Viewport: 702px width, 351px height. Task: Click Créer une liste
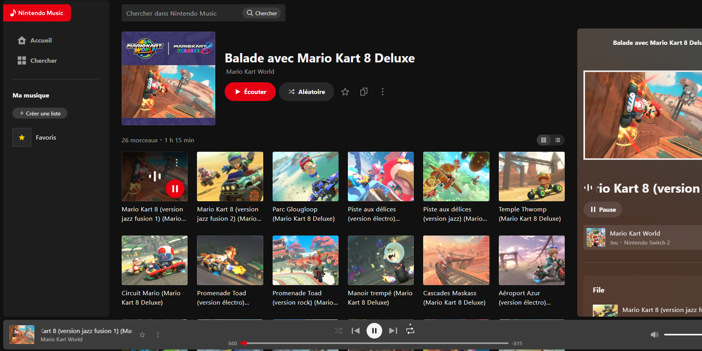click(40, 113)
